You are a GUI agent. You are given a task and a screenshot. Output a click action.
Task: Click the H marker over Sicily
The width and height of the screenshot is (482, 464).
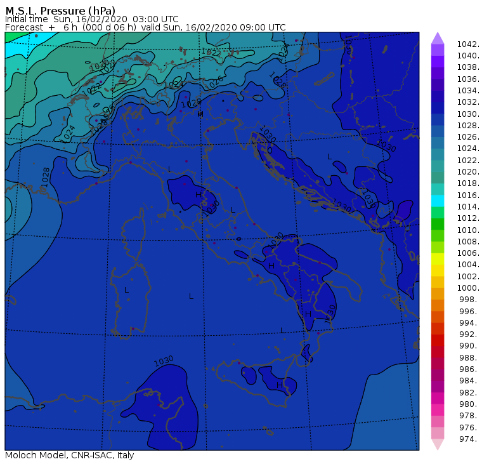[280, 385]
